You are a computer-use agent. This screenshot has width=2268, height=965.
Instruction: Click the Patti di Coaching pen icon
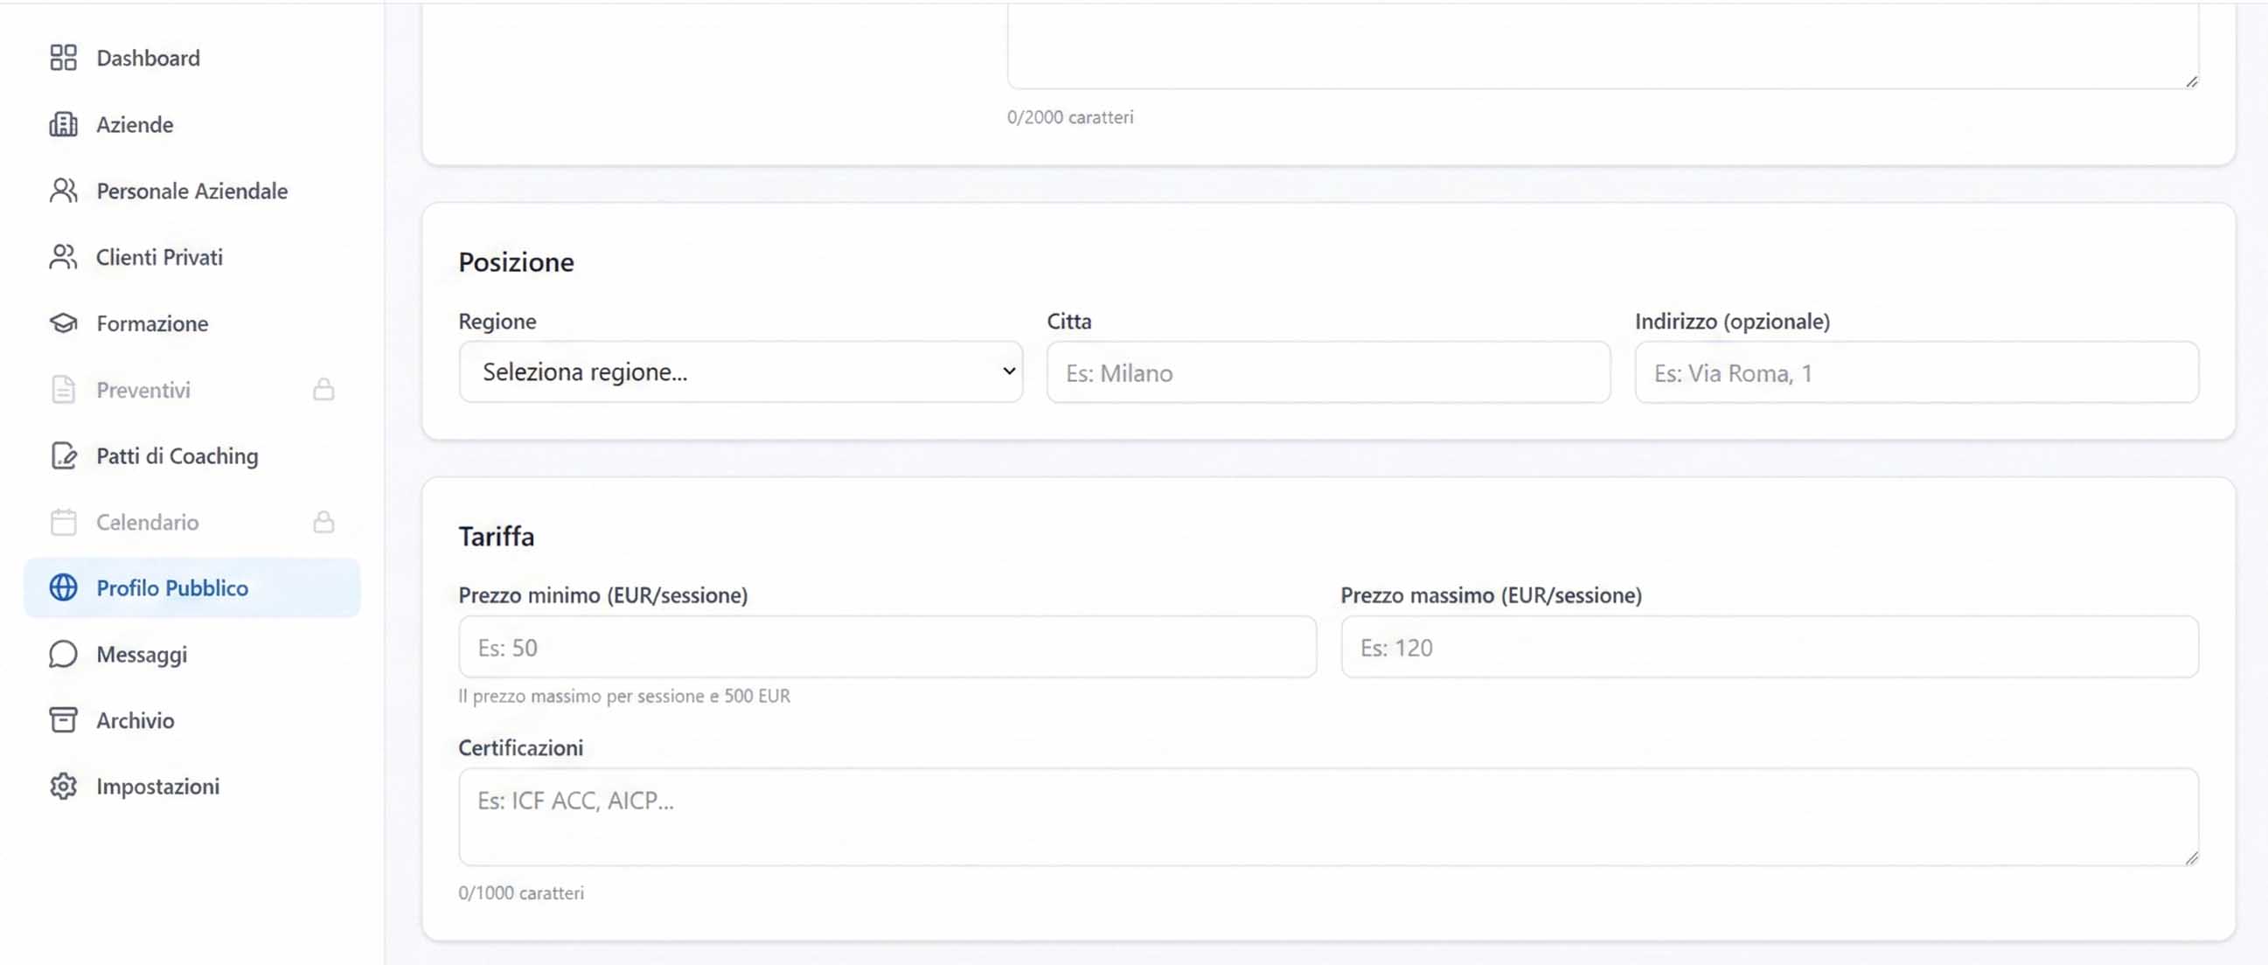(x=64, y=455)
